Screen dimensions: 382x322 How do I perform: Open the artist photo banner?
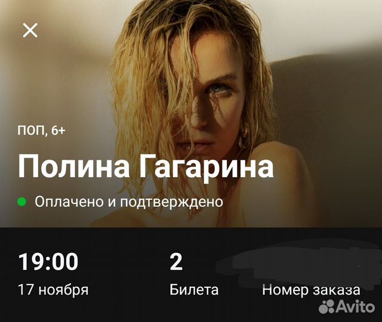pyautogui.click(x=191, y=114)
